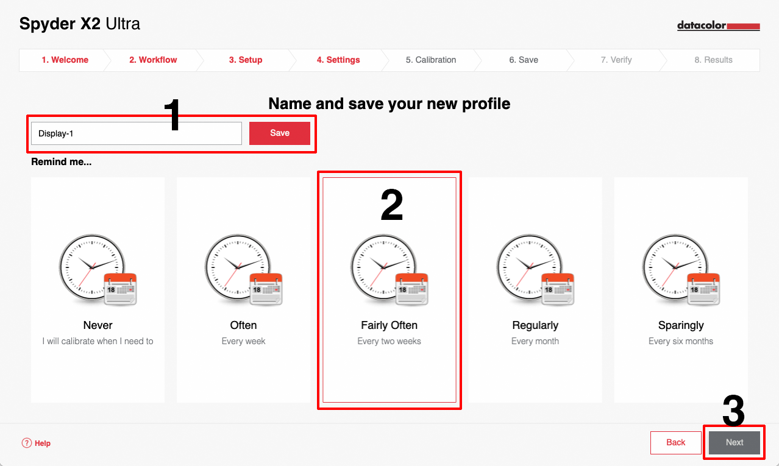779x466 pixels.
Task: Select the Often reminder label
Action: [x=243, y=325]
